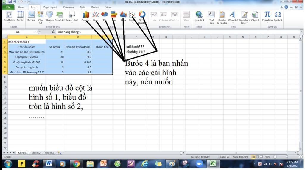
Task: Open Windows Start button
Action: (8, 164)
